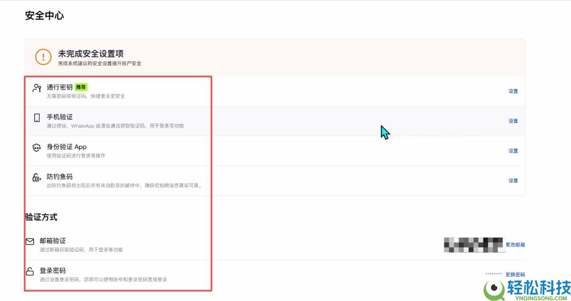Click the 未完成安全设置项 banner heading

click(90, 54)
